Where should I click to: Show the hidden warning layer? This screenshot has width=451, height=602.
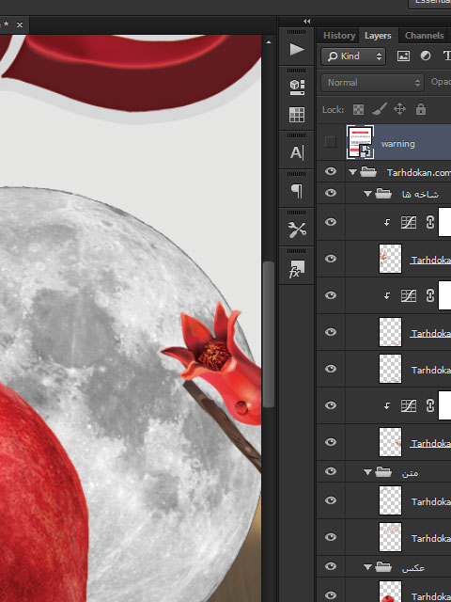tap(330, 142)
